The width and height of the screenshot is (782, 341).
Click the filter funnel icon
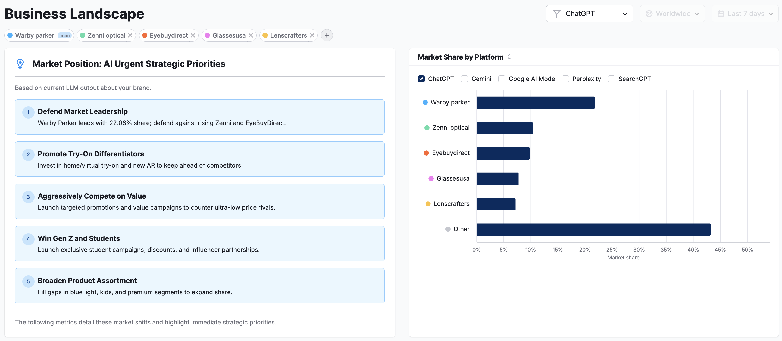556,14
